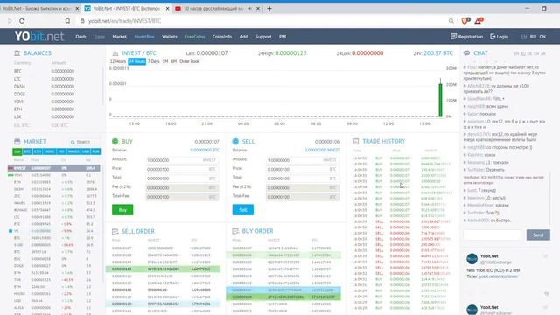Select the 24 Hours chart range
Viewport: 560px width, 315px height.
coord(137,61)
